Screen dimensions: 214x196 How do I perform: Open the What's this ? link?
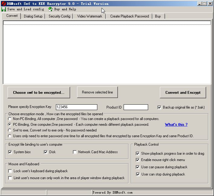(176, 125)
